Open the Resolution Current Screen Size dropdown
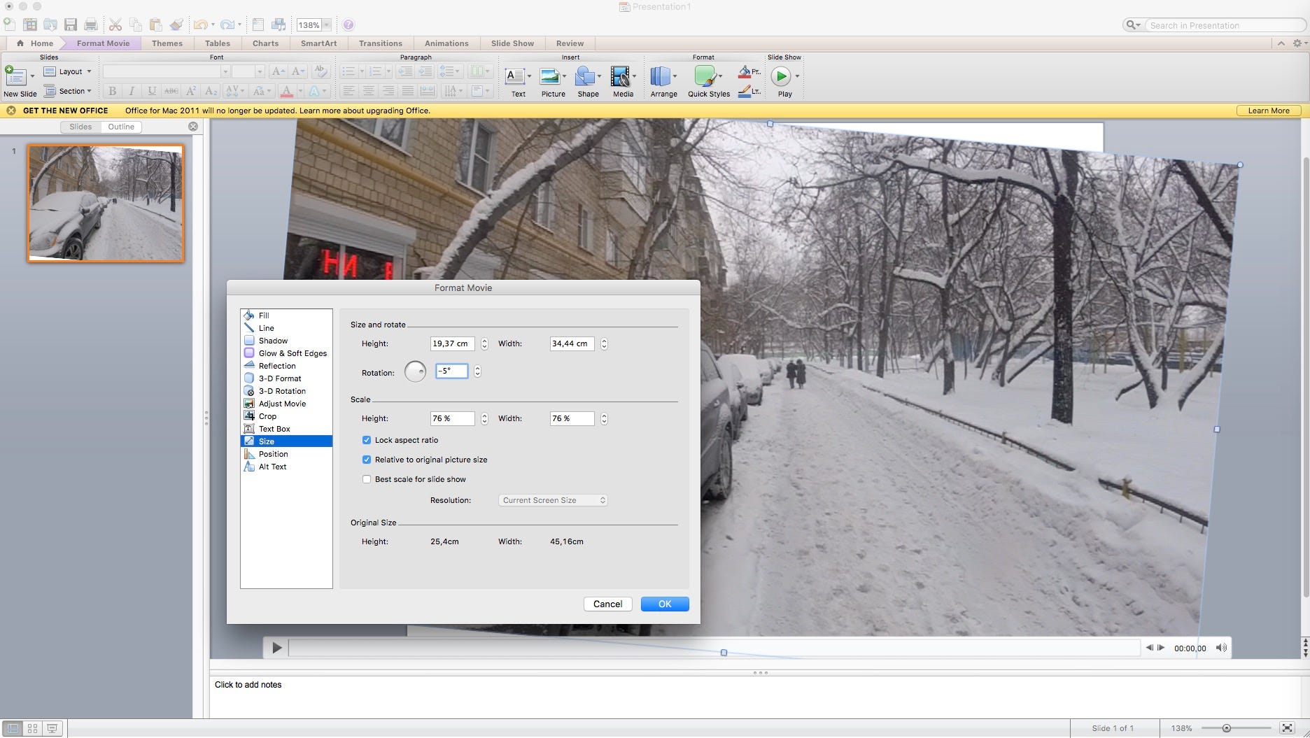 click(x=553, y=500)
